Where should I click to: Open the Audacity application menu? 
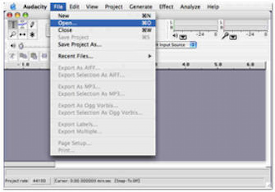pos(35,7)
